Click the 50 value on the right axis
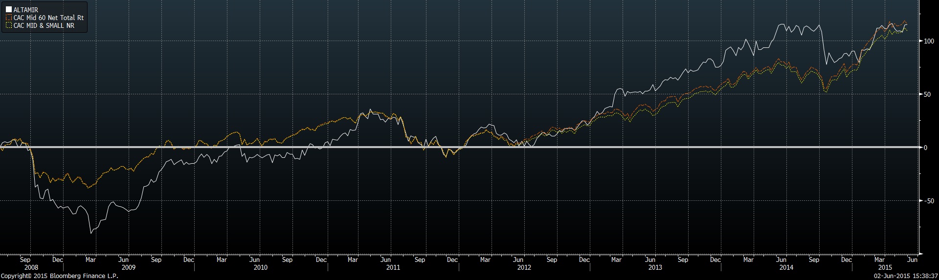 coord(927,94)
